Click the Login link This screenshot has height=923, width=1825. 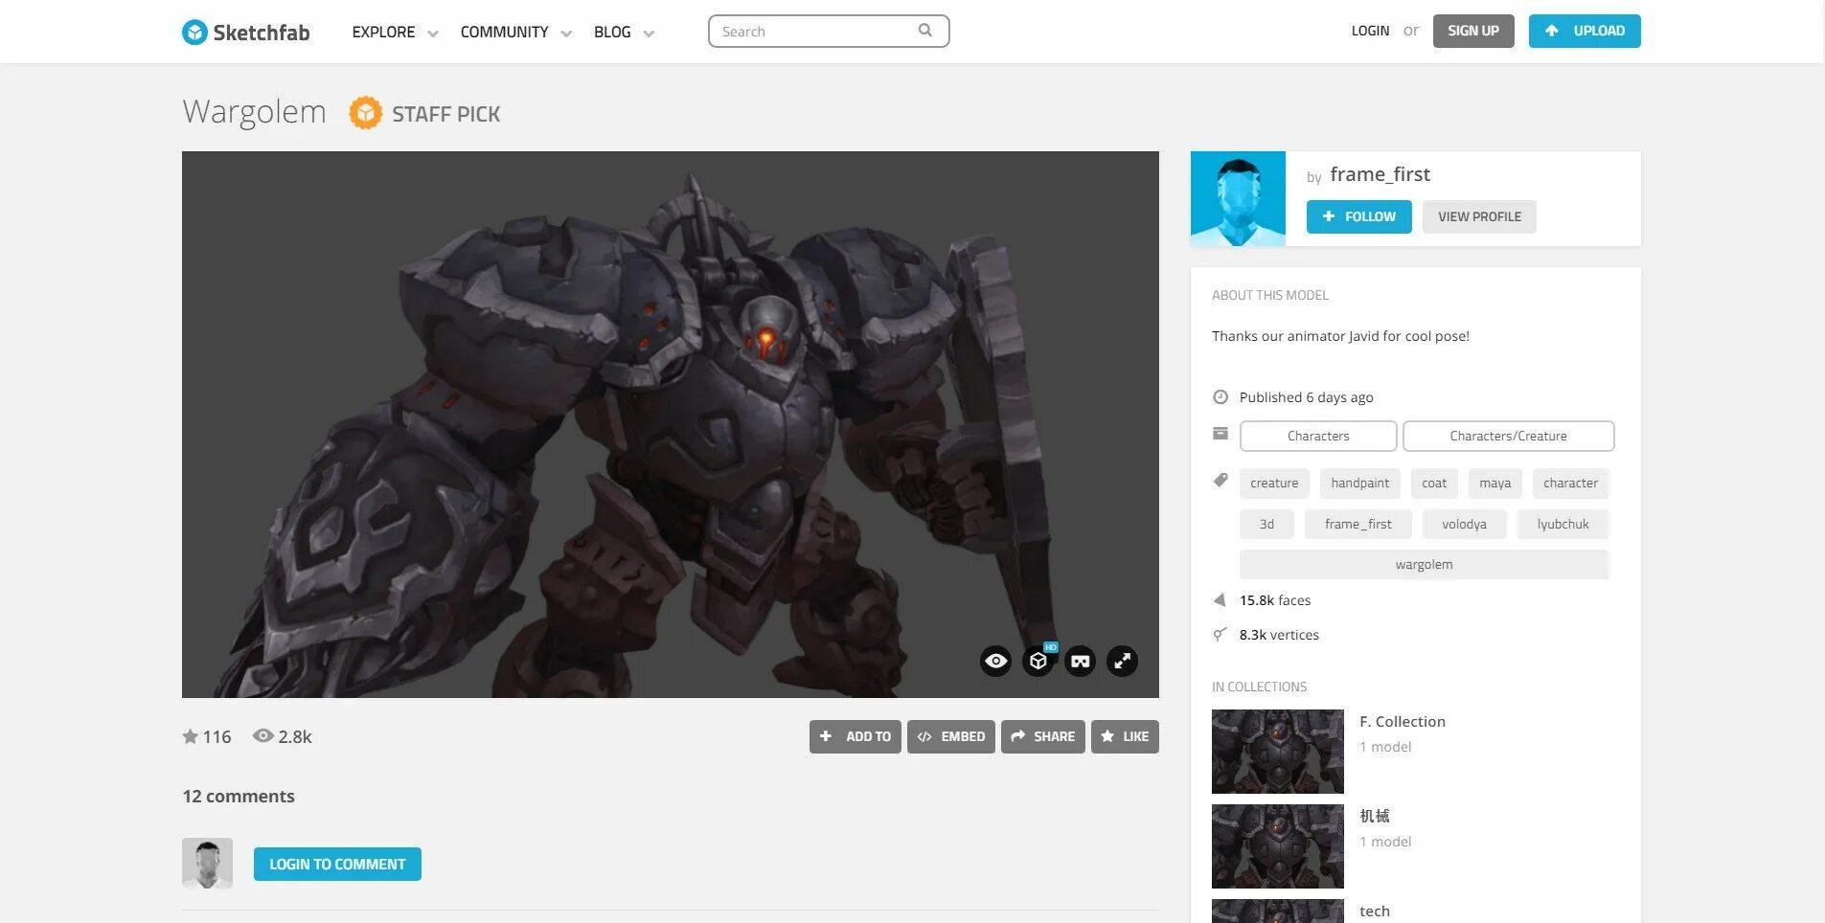click(1370, 31)
